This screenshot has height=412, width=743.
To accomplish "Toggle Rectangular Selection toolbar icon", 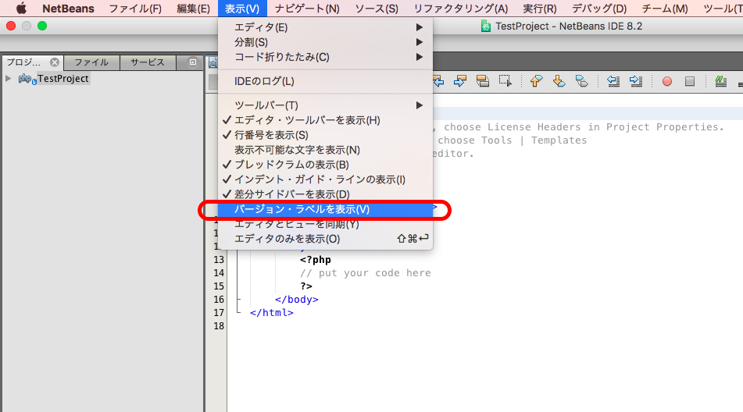I will click(x=505, y=81).
